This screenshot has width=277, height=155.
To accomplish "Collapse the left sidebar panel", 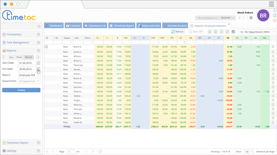I will (39, 26).
